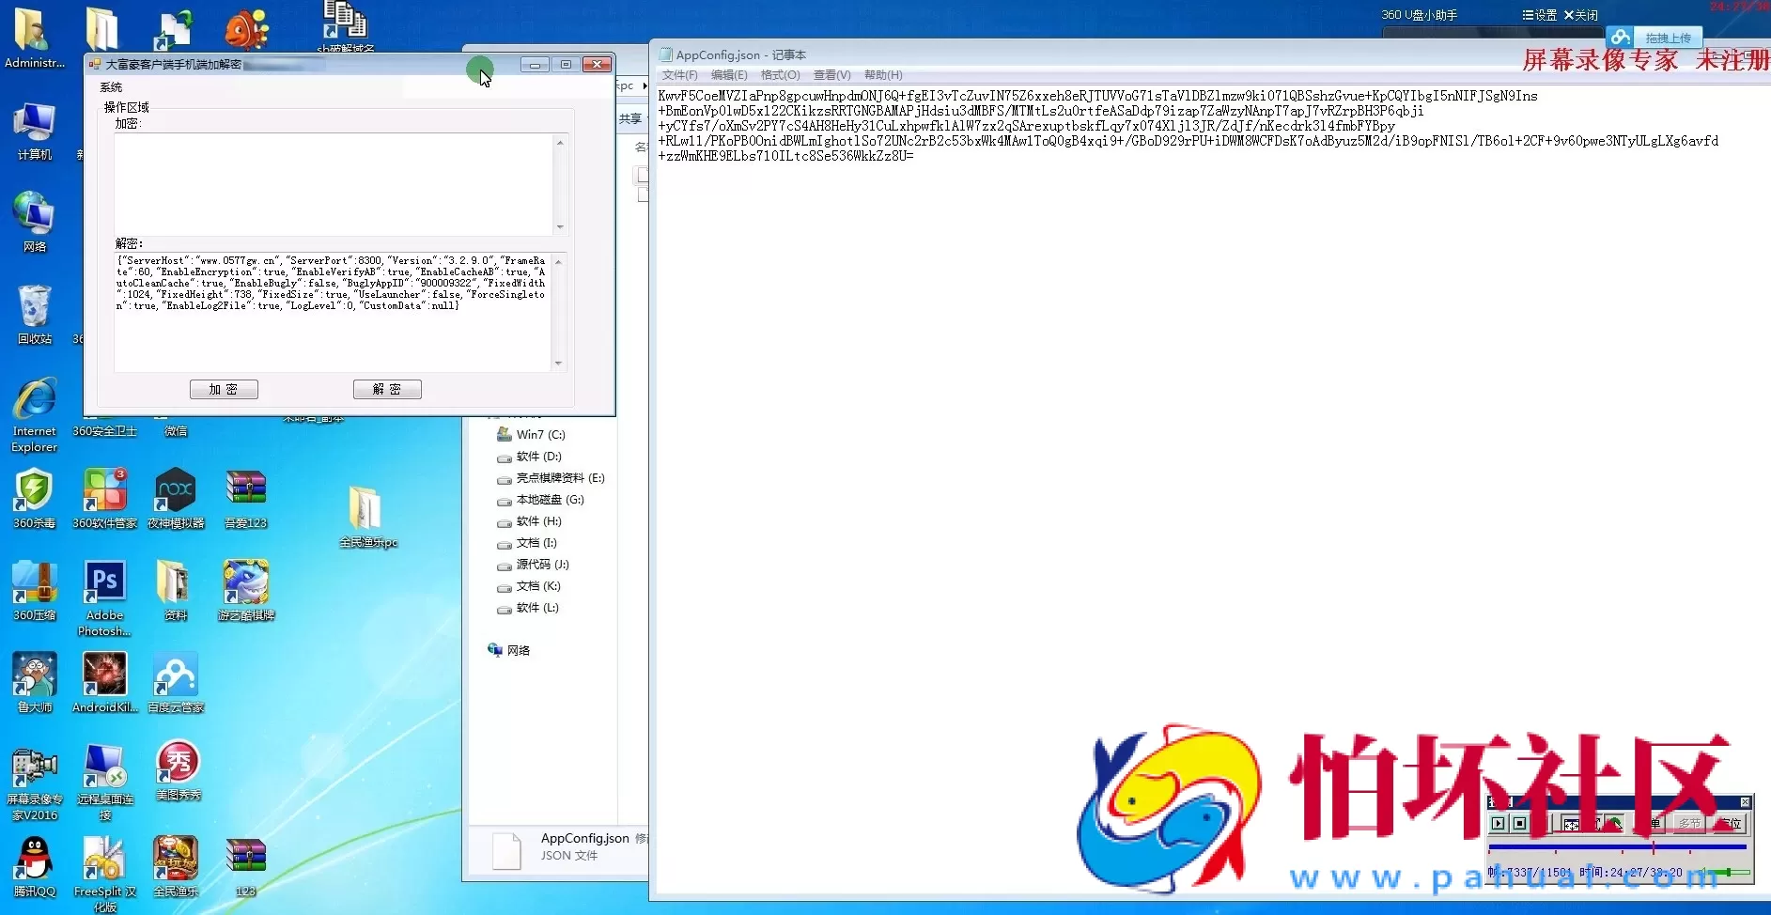The image size is (1771, 915).
Task: Select the 源代码 (J:) drive
Action: coord(542,565)
